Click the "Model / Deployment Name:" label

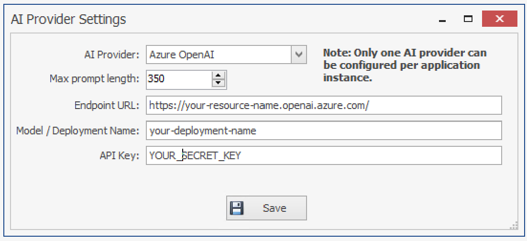(77, 131)
